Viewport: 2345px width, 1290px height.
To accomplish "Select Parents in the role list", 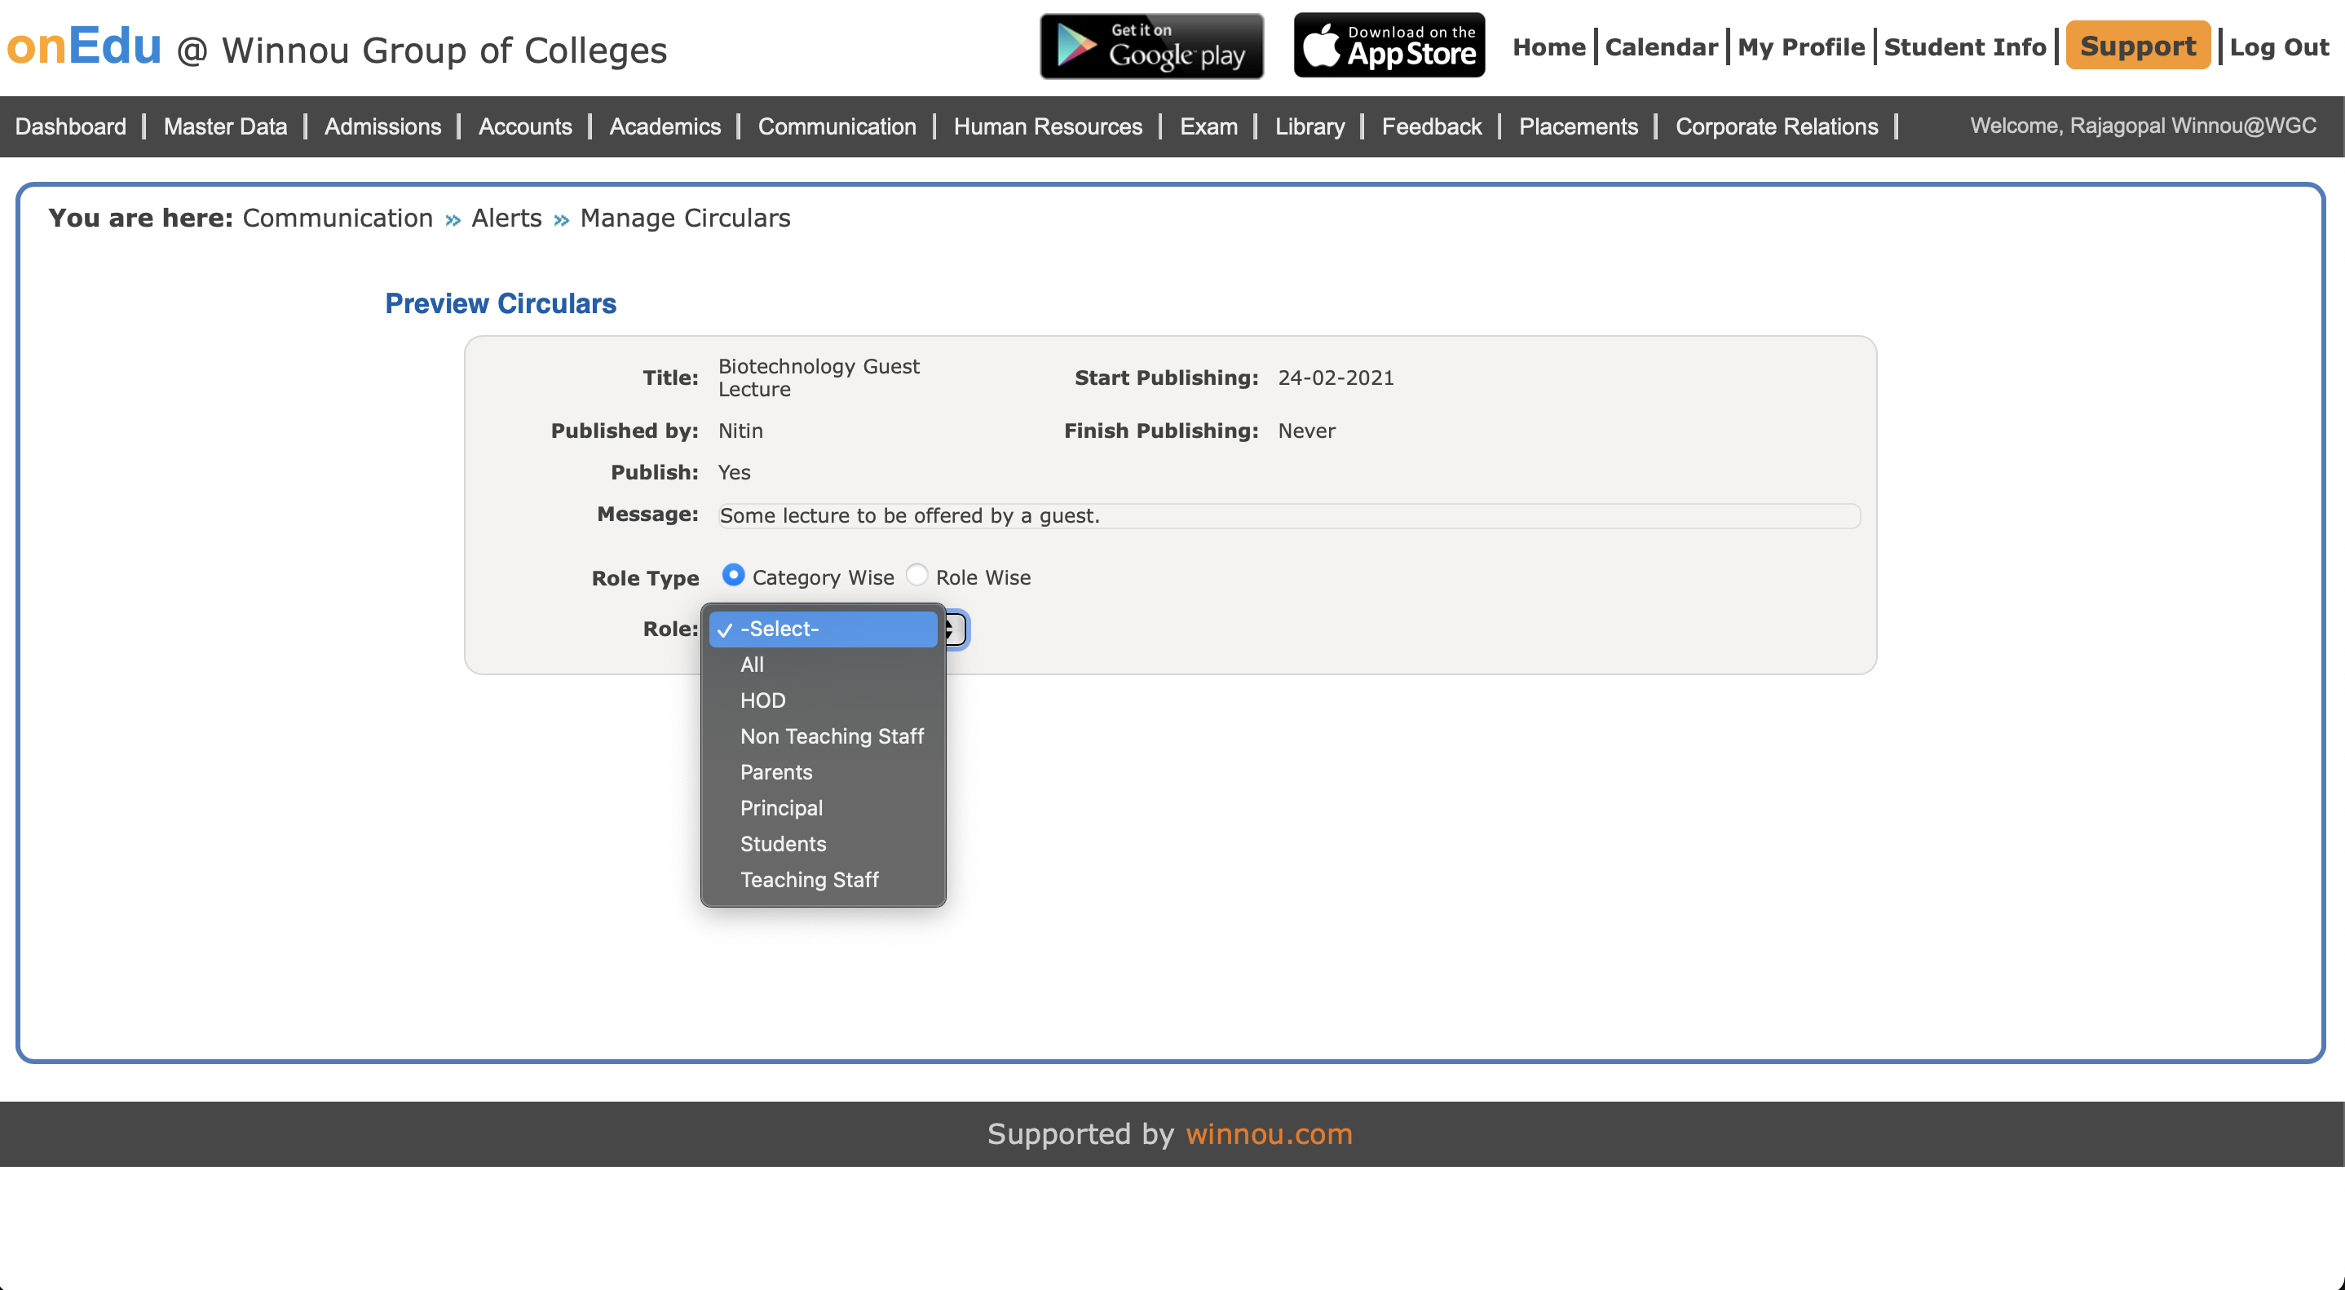I will point(775,772).
